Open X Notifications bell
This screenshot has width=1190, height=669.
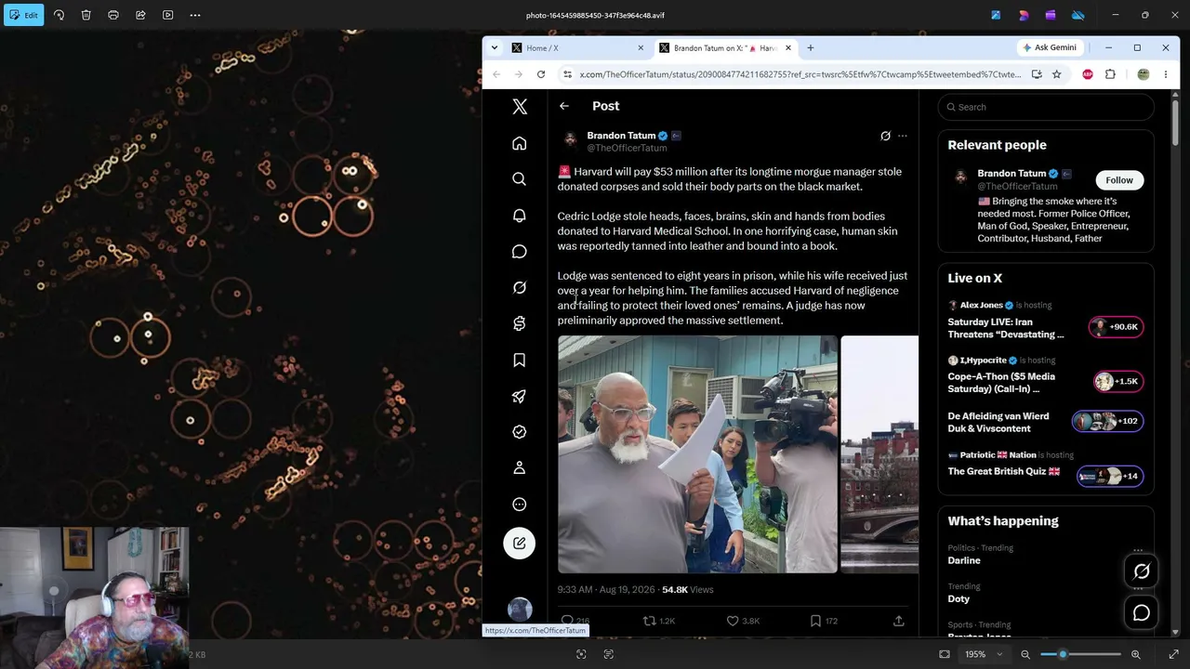pos(520,216)
